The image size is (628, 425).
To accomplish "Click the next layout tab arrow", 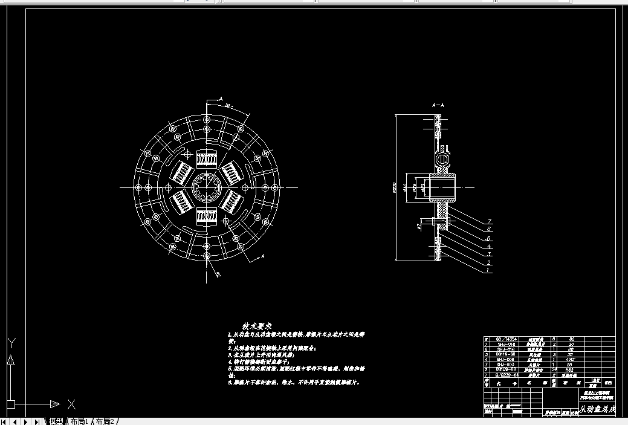I will [25, 422].
